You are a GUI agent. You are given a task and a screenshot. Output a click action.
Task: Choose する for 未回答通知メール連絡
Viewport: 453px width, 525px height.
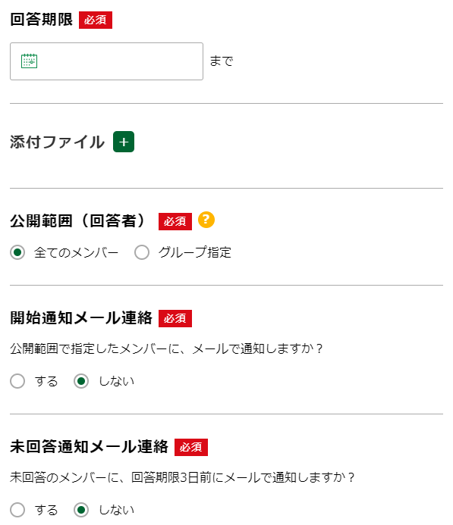tap(17, 510)
